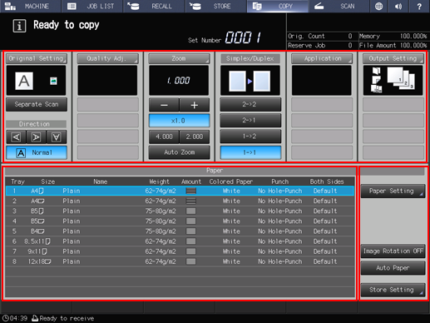Select the COPY tab
The width and height of the screenshot is (430, 323).
tap(278, 6)
